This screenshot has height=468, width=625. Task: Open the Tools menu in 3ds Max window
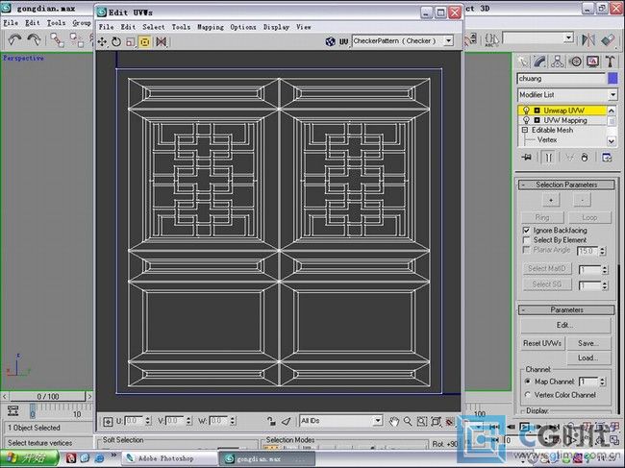(56, 23)
